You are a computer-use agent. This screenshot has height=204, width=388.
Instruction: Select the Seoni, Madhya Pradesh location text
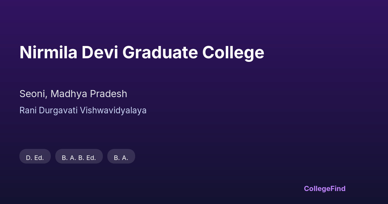point(73,94)
